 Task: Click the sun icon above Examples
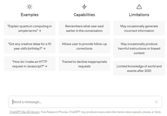(30, 6)
